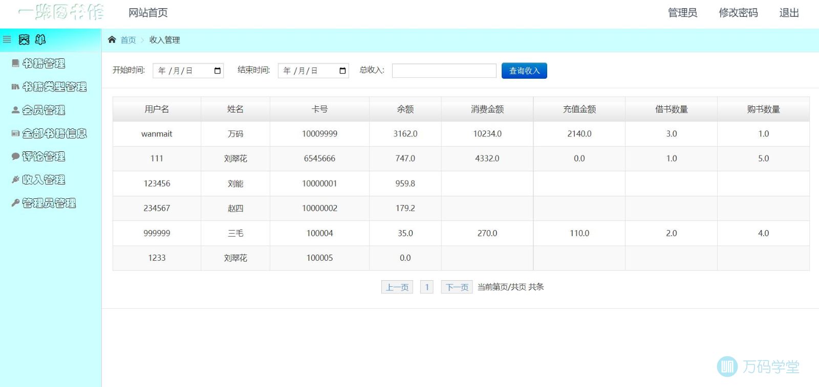This screenshot has height=387, width=819.
Task: Click page number 1 button
Action: tap(427, 287)
